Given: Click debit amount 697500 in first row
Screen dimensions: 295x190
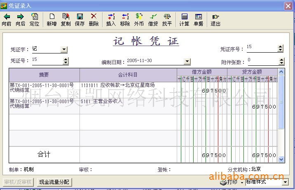Looking at the screenshot, I should 214,91.
